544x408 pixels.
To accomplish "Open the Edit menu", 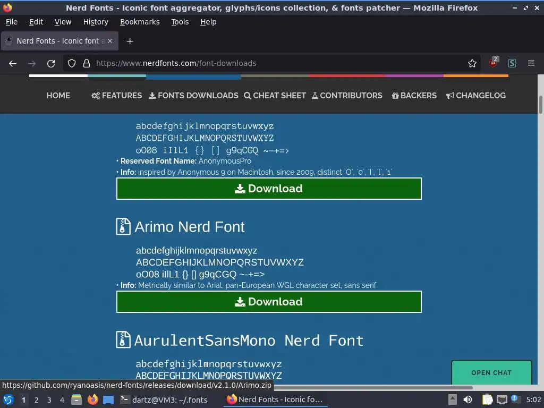I will point(36,22).
